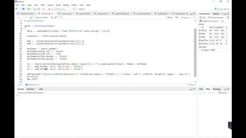Expand the MIN object in Environment
Screen dimensions: 246x138
pyautogui.click(x=200, y=37)
